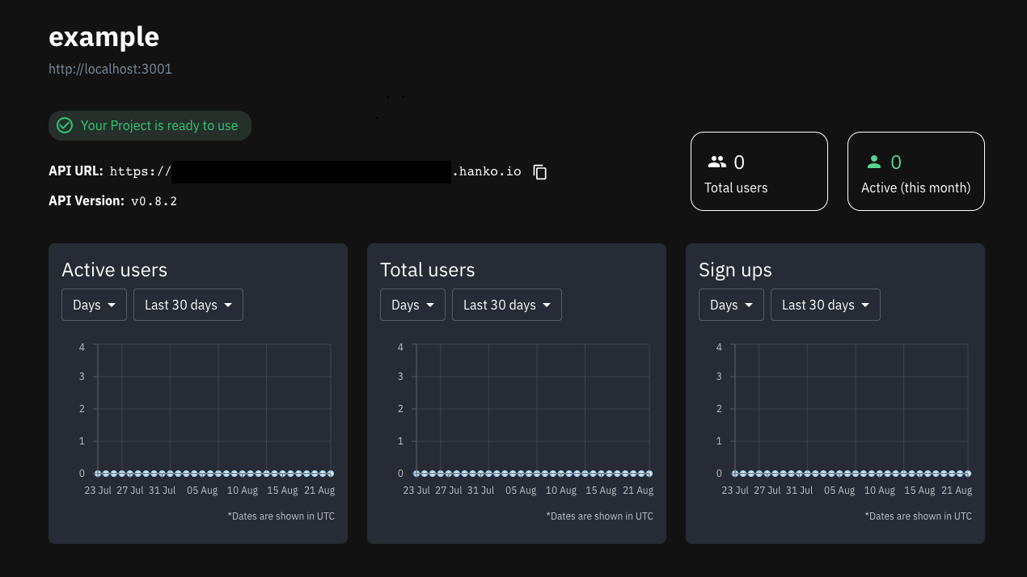Click the .hanko.io URL suffix text
Image resolution: width=1027 pixels, height=577 pixels.
[x=487, y=171]
